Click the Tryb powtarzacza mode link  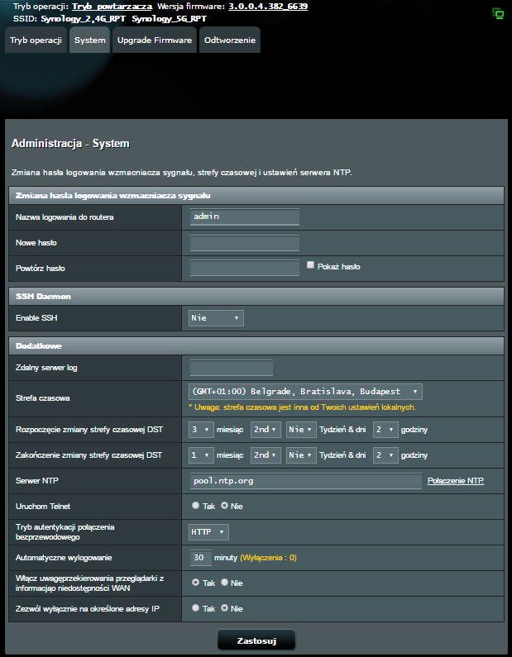point(112,7)
